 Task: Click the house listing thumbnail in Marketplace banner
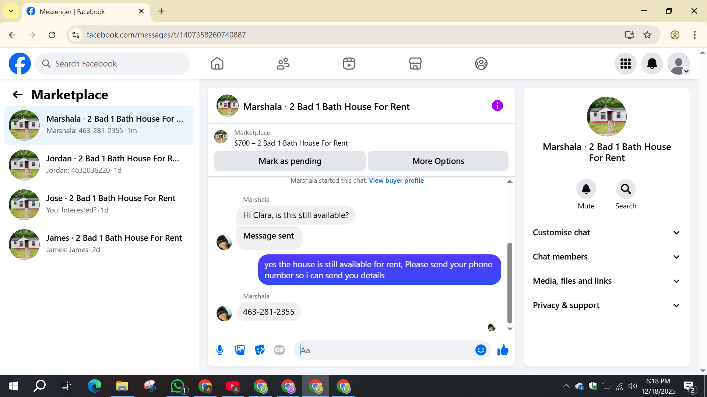click(221, 137)
